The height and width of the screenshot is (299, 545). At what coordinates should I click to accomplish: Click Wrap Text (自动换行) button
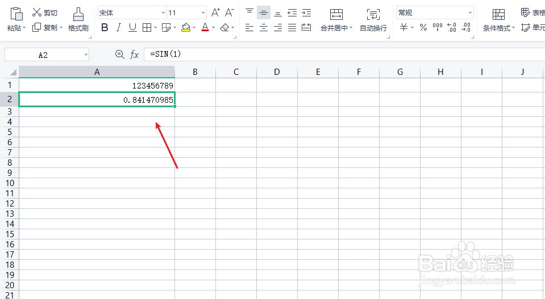point(373,20)
